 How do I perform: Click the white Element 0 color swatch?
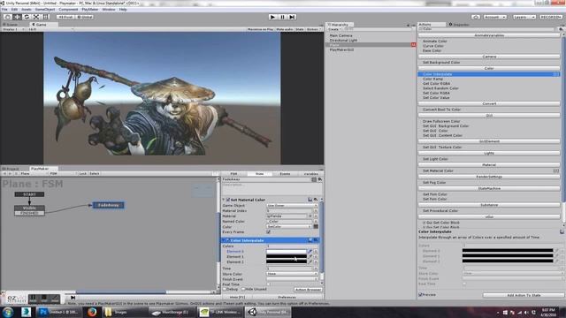coord(287,251)
